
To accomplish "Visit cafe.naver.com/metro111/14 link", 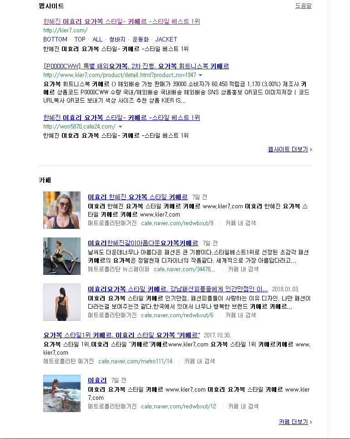I will pyautogui.click(x=135, y=361).
